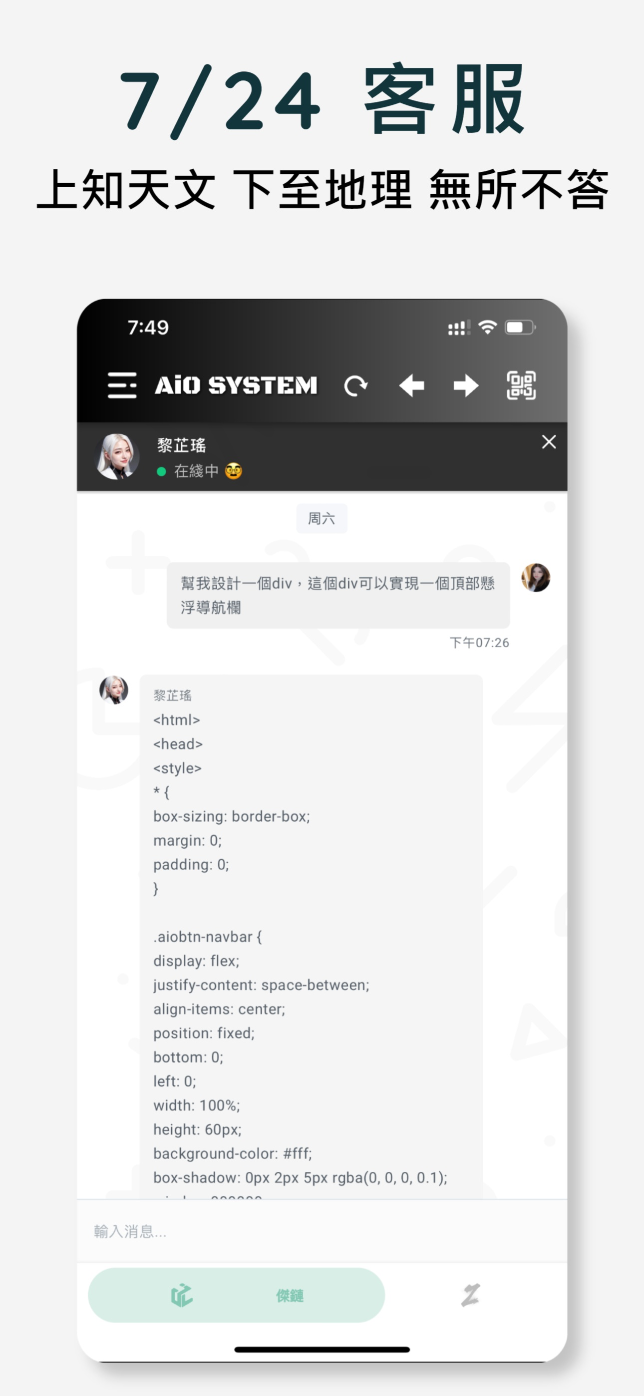The width and height of the screenshot is (644, 1396).
Task: Tap the 在綫中 online status indicator
Action: coord(199,471)
